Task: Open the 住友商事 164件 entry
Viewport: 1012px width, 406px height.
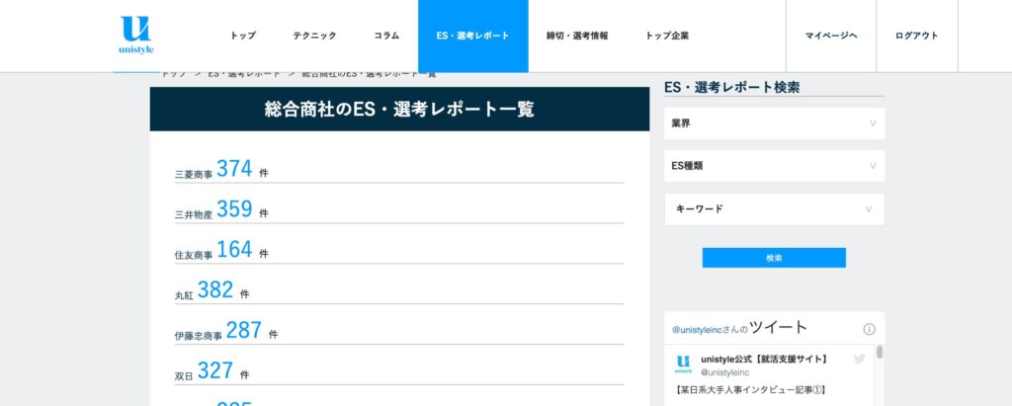Action: 399,250
